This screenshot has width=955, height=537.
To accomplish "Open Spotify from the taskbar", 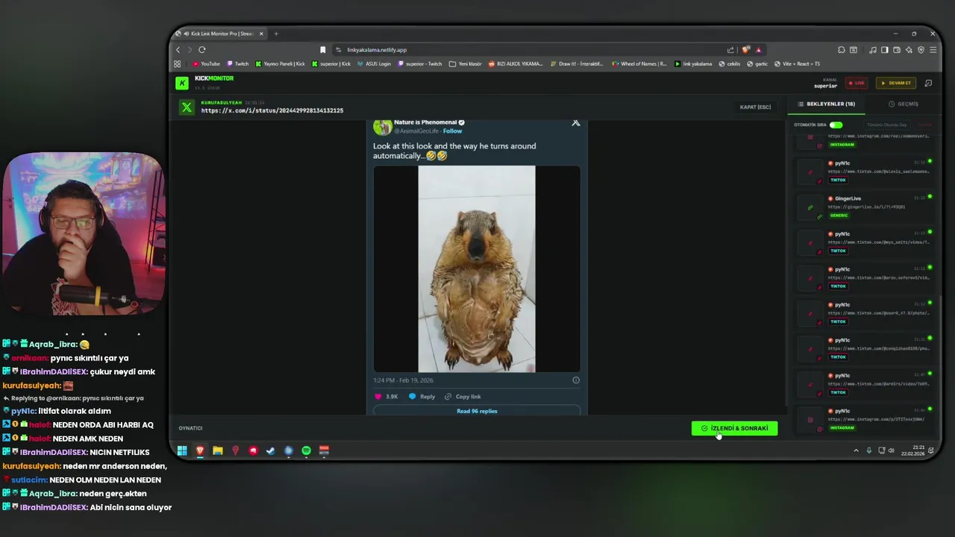I will 306,450.
